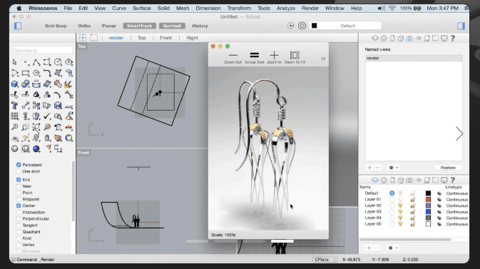480x269 pixels.
Task: Uncheck the End object snap
Action: click(x=19, y=180)
